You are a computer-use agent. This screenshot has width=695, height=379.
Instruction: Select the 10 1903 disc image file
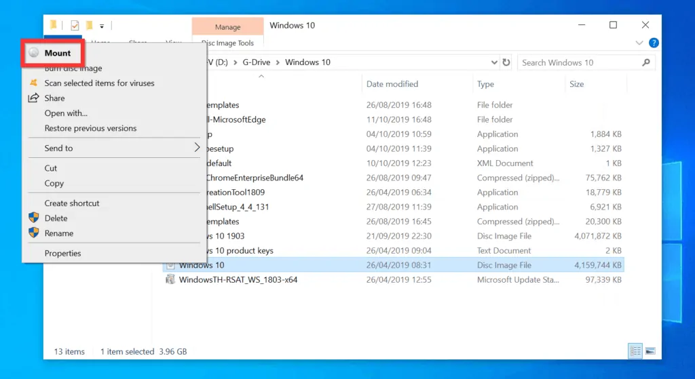click(x=225, y=236)
